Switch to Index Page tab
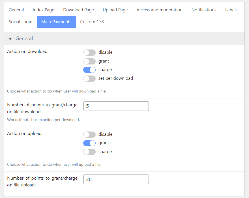249x198 pixels. point(43,10)
